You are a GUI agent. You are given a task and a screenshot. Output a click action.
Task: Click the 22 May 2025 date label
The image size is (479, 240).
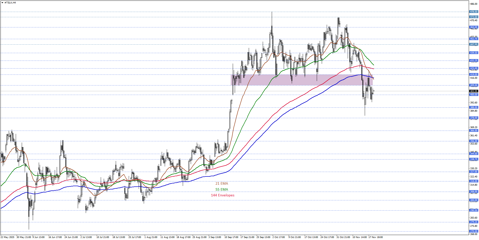coord(7,237)
